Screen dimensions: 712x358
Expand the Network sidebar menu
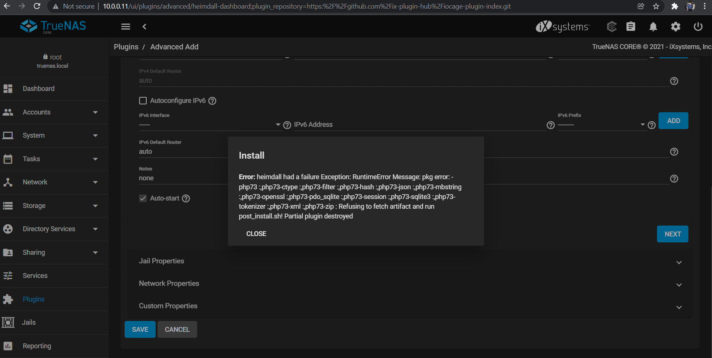tap(54, 182)
